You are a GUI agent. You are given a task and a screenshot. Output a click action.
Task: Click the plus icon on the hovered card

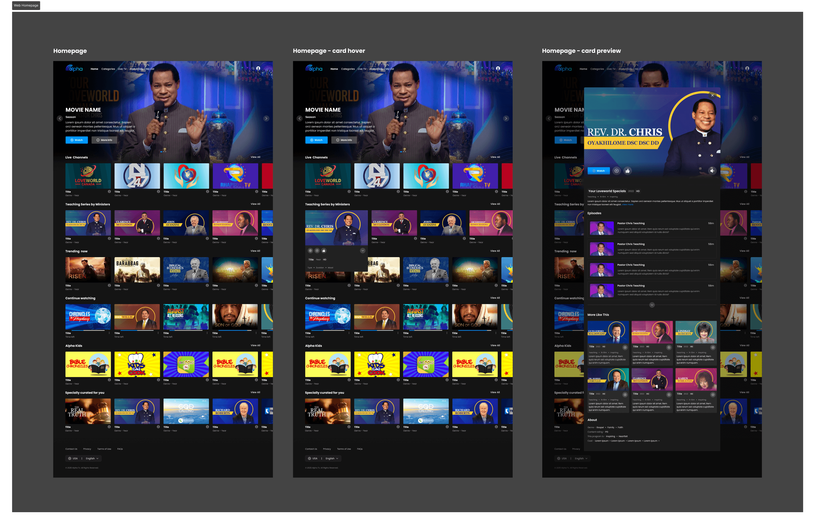point(317,251)
